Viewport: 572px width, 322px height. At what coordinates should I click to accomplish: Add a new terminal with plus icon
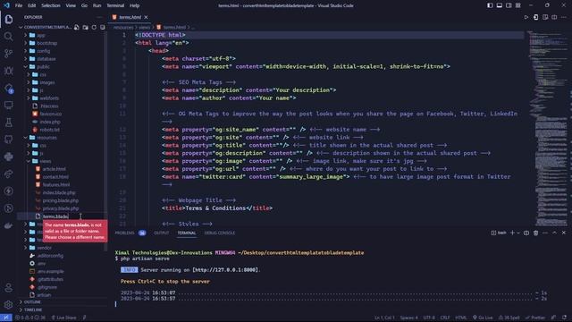tap(512, 233)
